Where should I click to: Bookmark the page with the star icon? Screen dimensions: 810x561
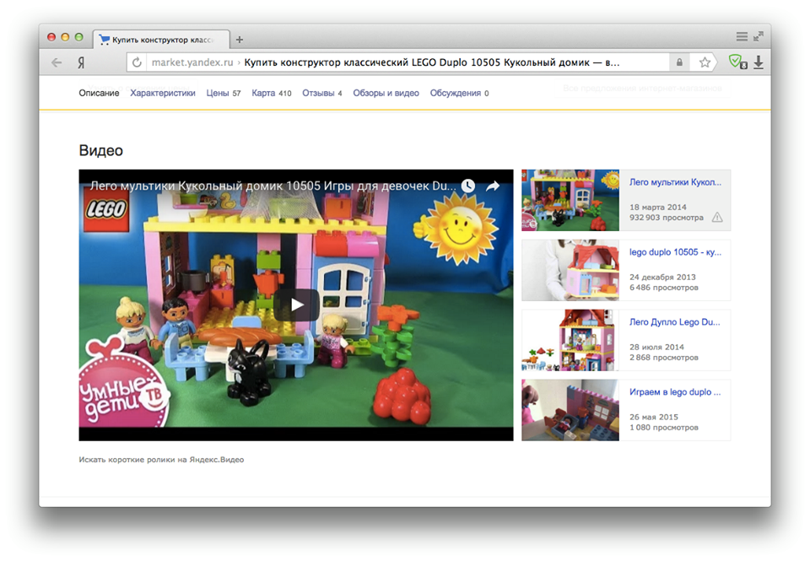coord(705,62)
